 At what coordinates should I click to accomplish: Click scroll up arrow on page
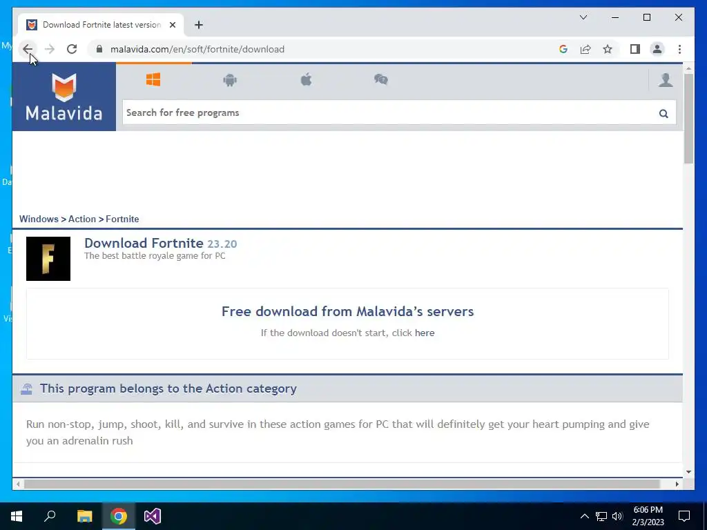[x=688, y=69]
